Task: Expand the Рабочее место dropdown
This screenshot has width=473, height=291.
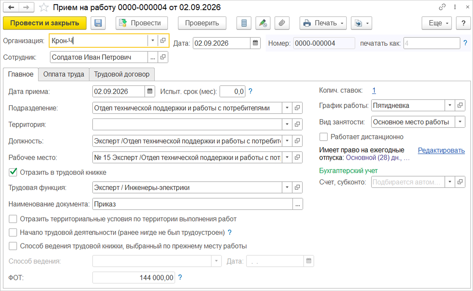Action: point(287,157)
